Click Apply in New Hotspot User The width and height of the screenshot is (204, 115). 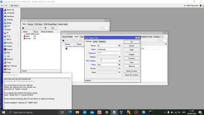pyautogui.click(x=132, y=50)
